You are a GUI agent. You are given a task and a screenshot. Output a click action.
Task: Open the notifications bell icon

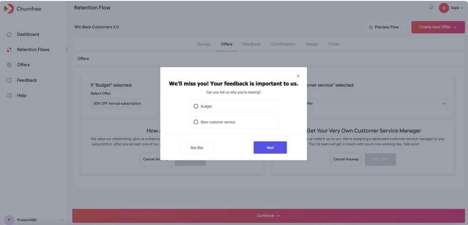pos(431,7)
